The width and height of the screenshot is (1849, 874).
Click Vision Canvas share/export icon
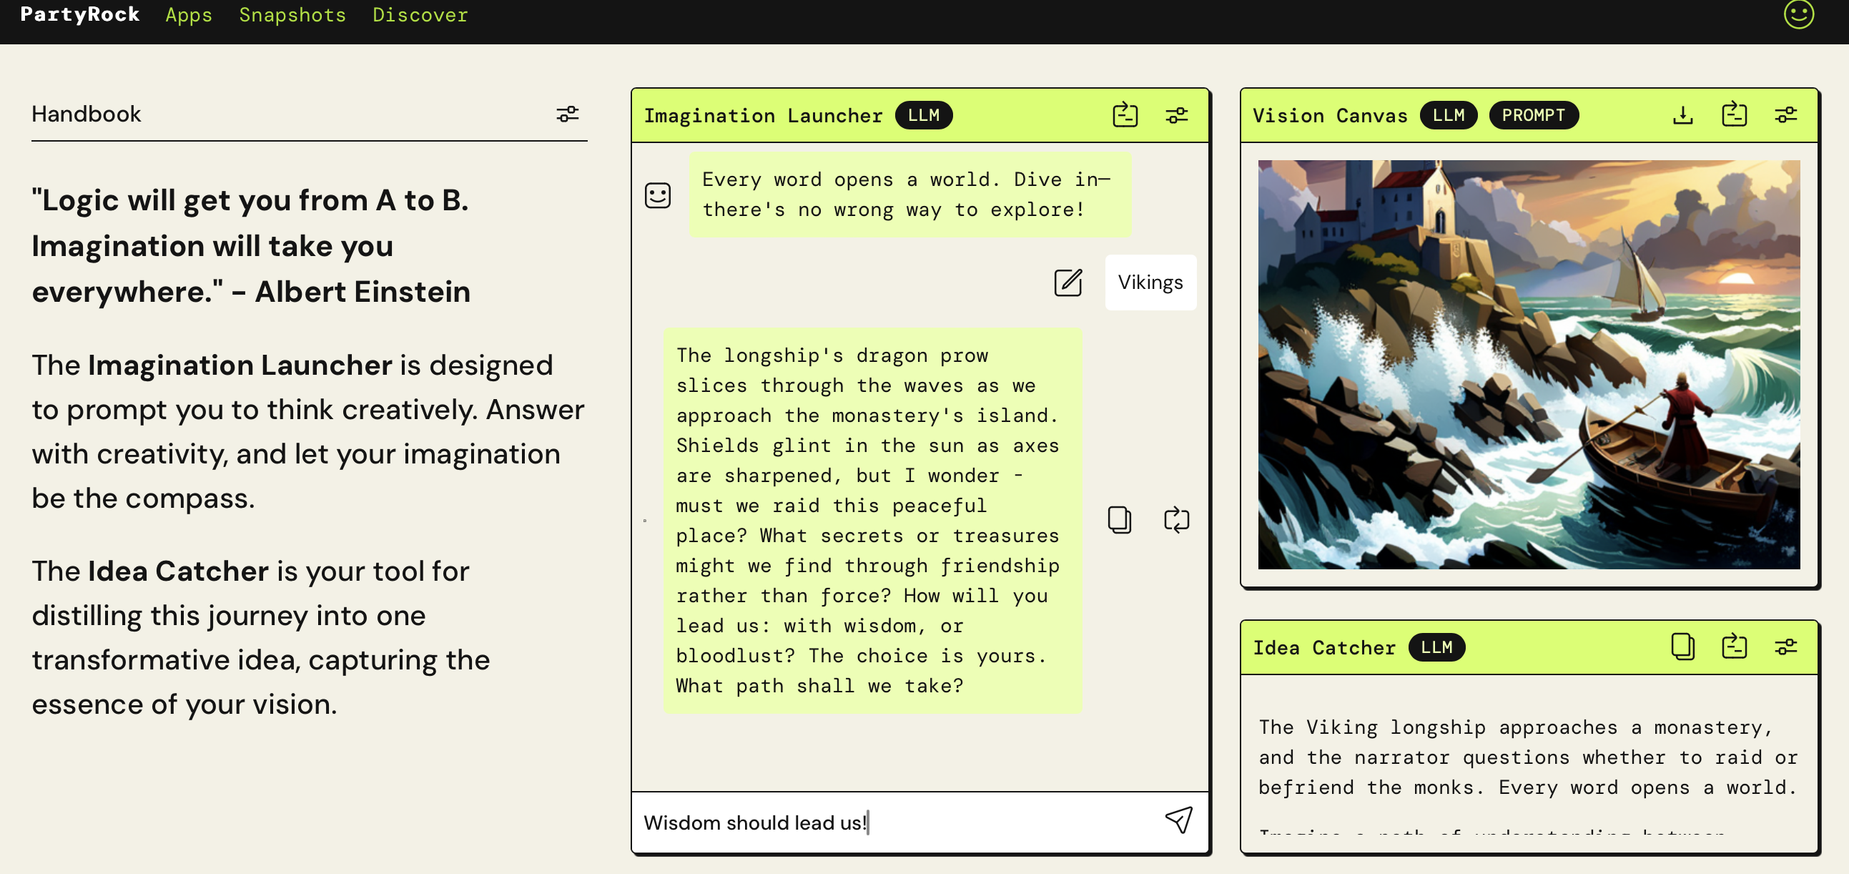1733,115
